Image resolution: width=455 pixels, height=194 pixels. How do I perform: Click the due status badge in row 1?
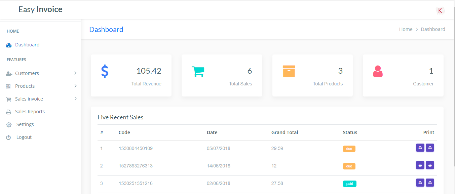coord(349,149)
